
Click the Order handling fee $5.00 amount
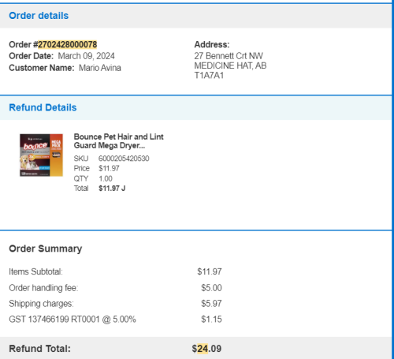click(211, 288)
